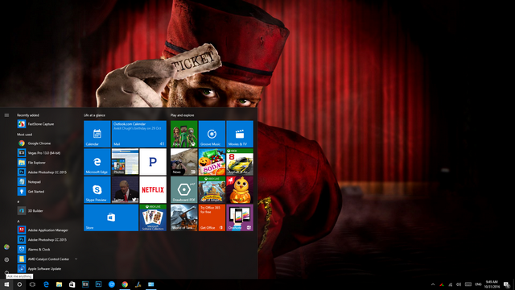The height and width of the screenshot is (290, 515).
Task: Open Cortana search circle on taskbar
Action: 19,284
